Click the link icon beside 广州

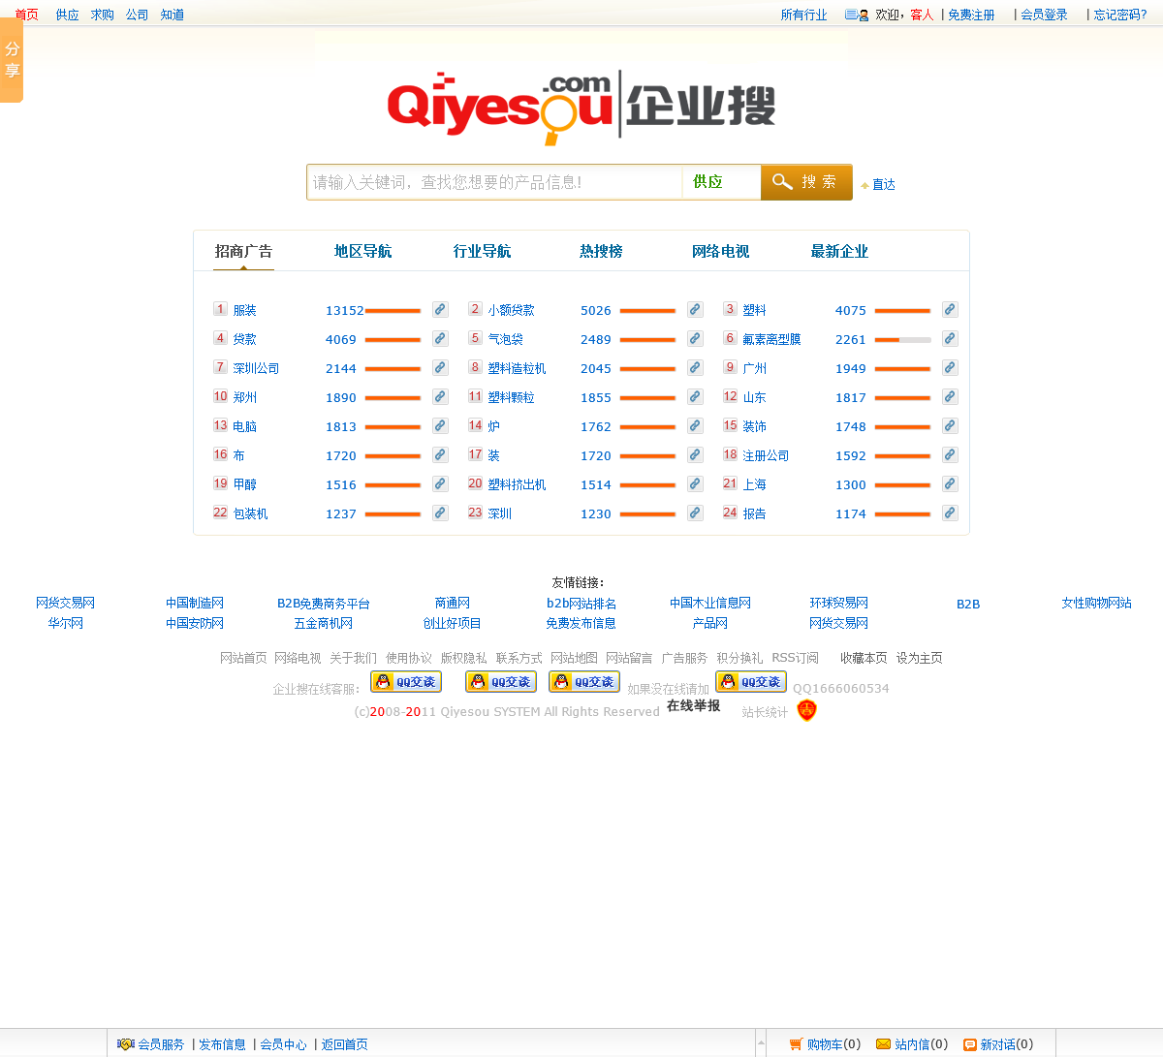click(950, 368)
